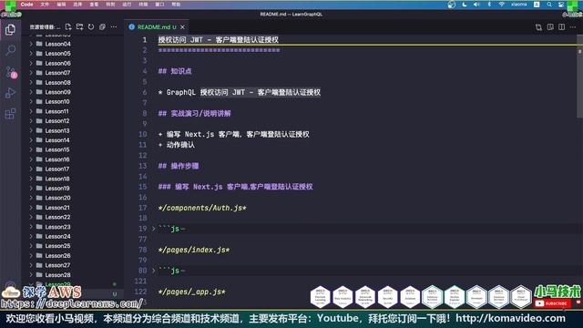Unfold the js code block at line 19
Screen dimensions: 583x328
click(154, 229)
